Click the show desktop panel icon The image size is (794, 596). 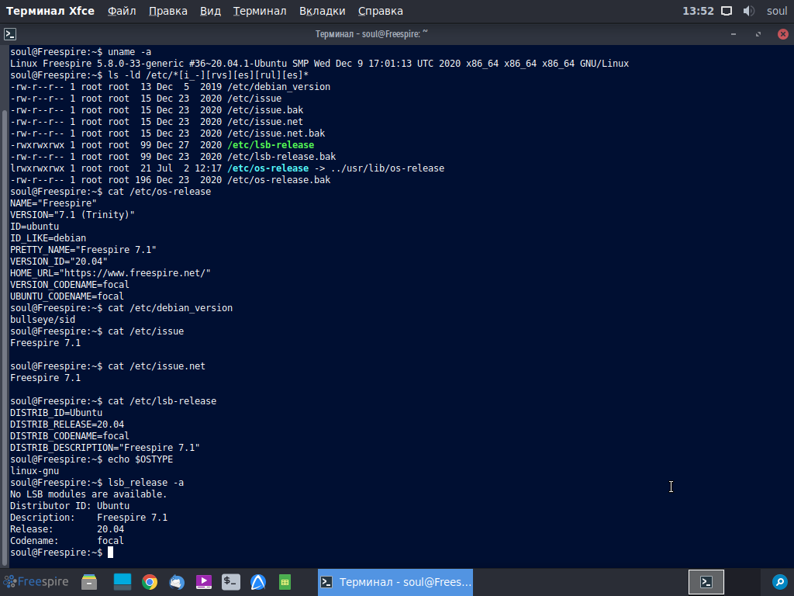click(x=122, y=582)
